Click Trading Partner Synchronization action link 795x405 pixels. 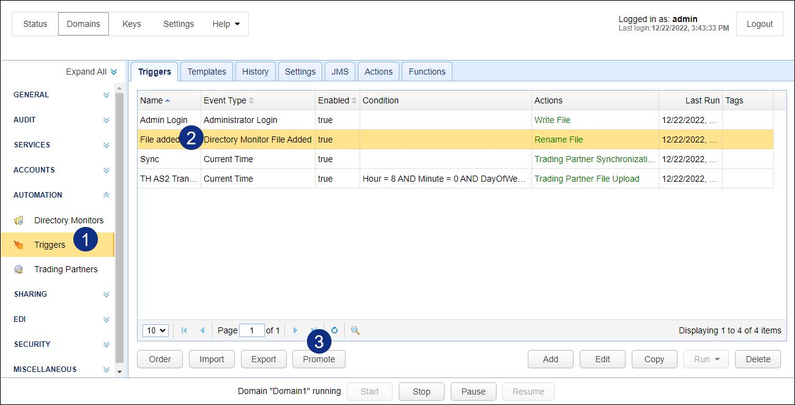click(x=595, y=159)
